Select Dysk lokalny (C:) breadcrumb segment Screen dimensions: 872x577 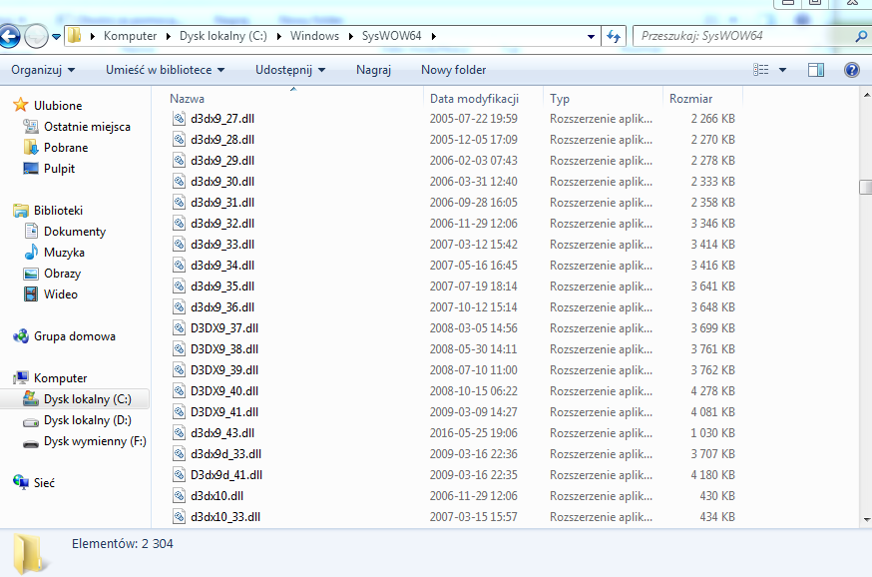pos(223,36)
